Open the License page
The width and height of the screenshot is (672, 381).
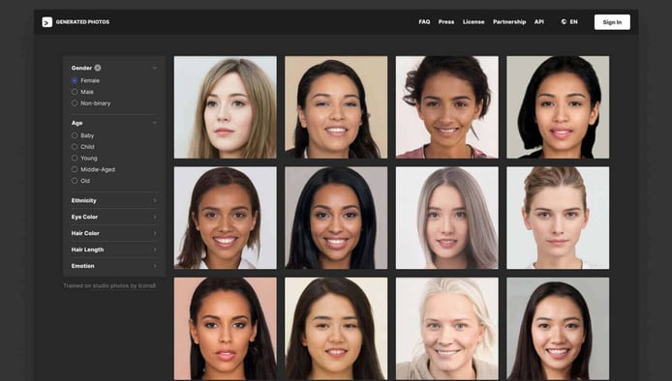[473, 22]
